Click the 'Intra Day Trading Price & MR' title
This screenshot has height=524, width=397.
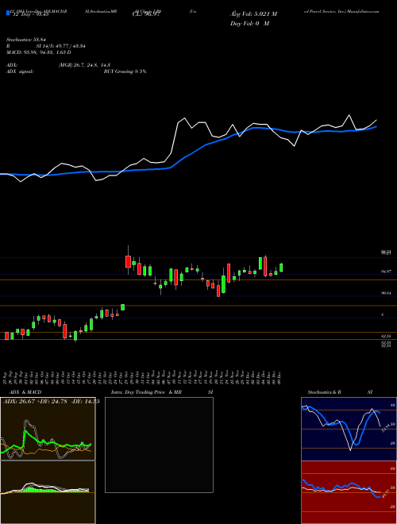[146, 392]
